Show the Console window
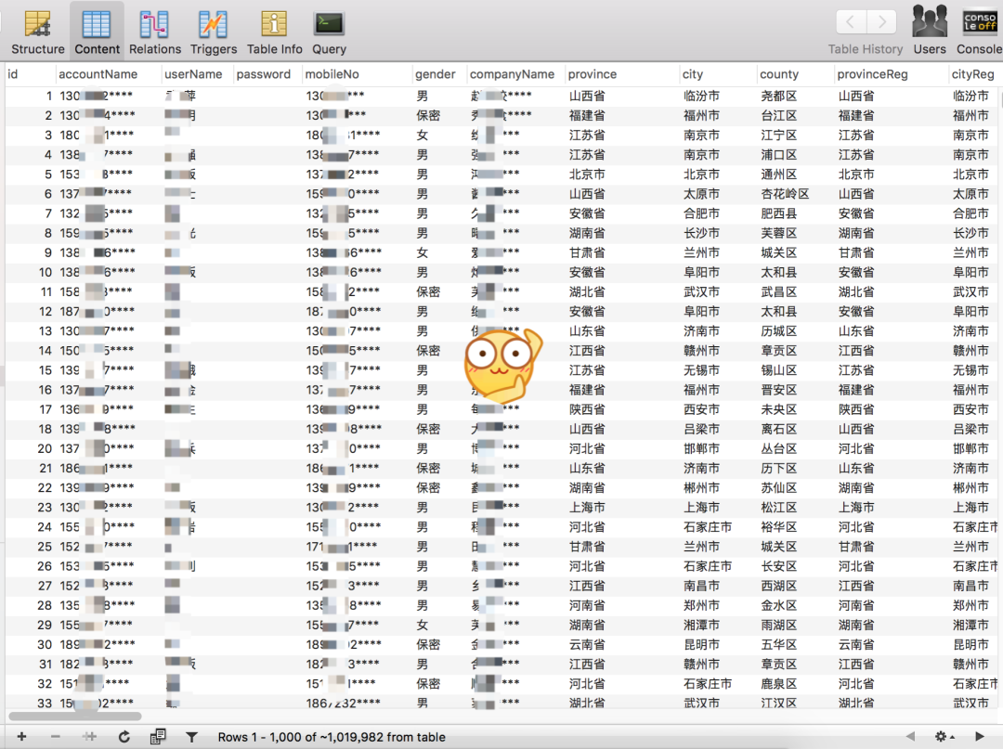Screen dimensions: 1003x749 coord(980,32)
